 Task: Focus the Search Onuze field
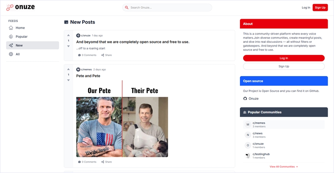[167, 7]
